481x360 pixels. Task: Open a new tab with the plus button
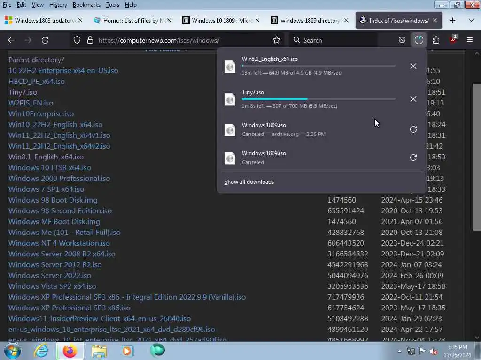[x=452, y=21]
